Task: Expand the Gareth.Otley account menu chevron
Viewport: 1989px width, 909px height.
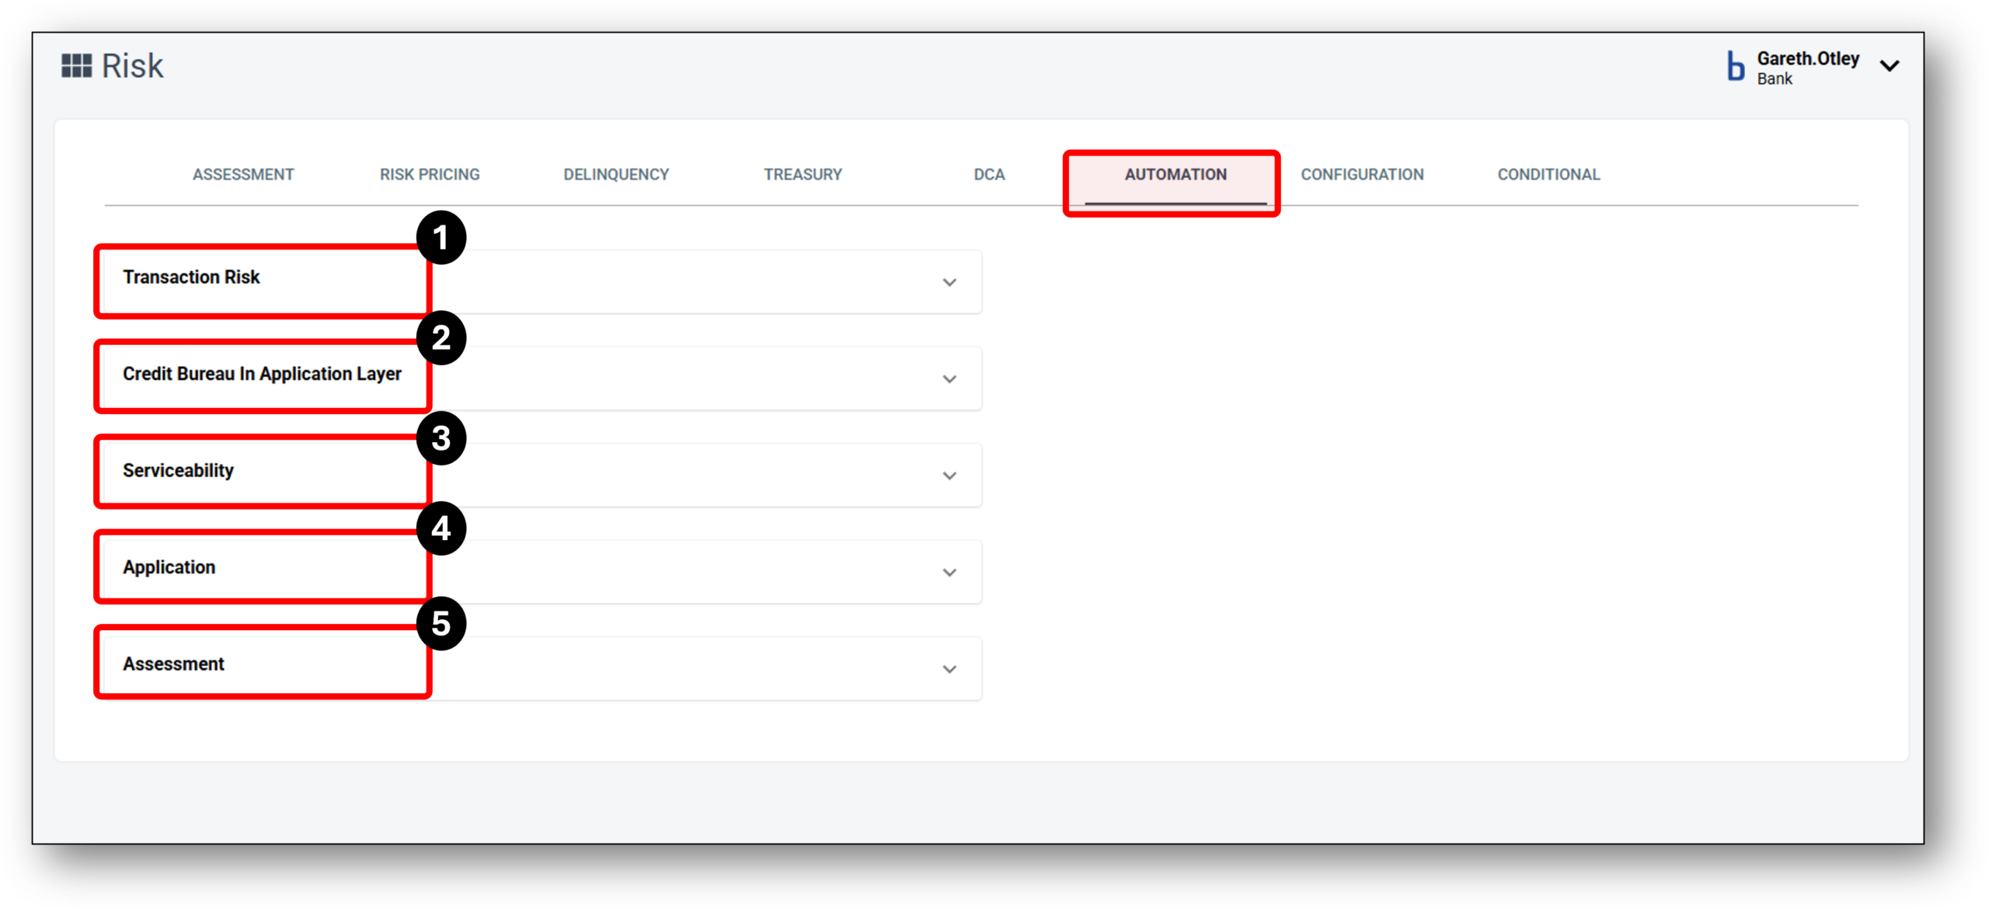Action: pos(1891,66)
